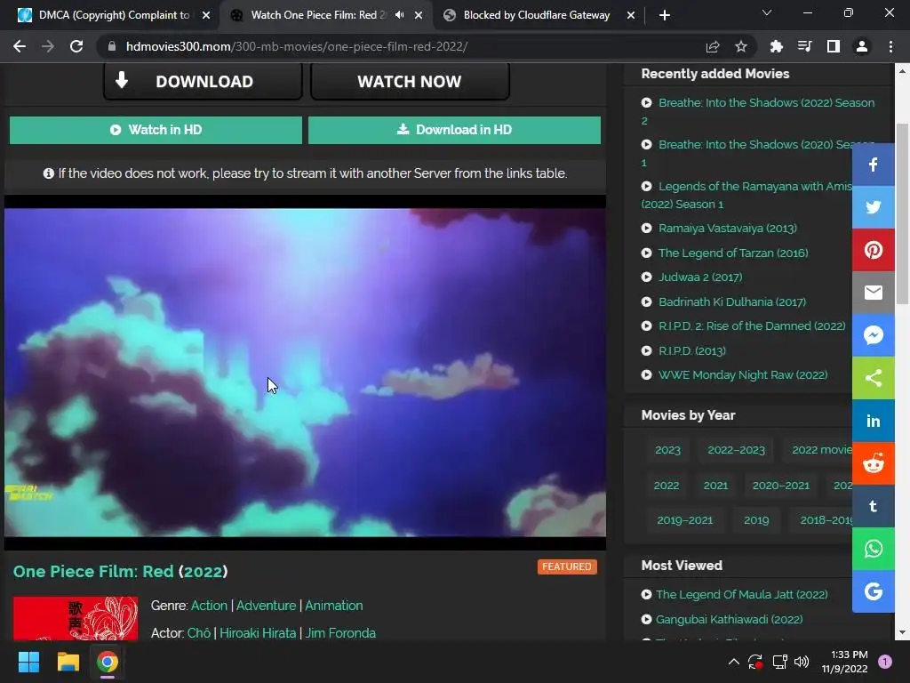Share page on Facebook
Image resolution: width=910 pixels, height=683 pixels.
click(873, 165)
